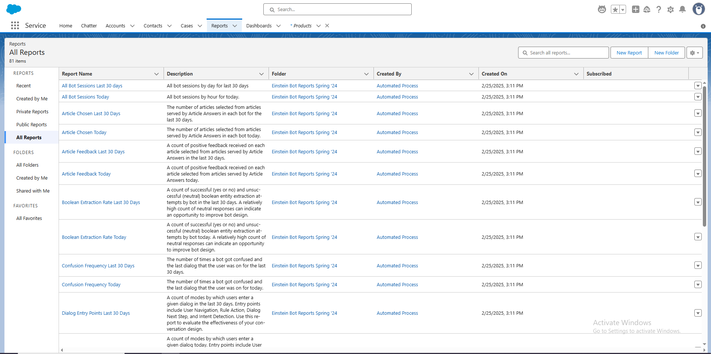The width and height of the screenshot is (711, 354).
Task: Open the App Launcher grid icon
Action: (x=15, y=25)
